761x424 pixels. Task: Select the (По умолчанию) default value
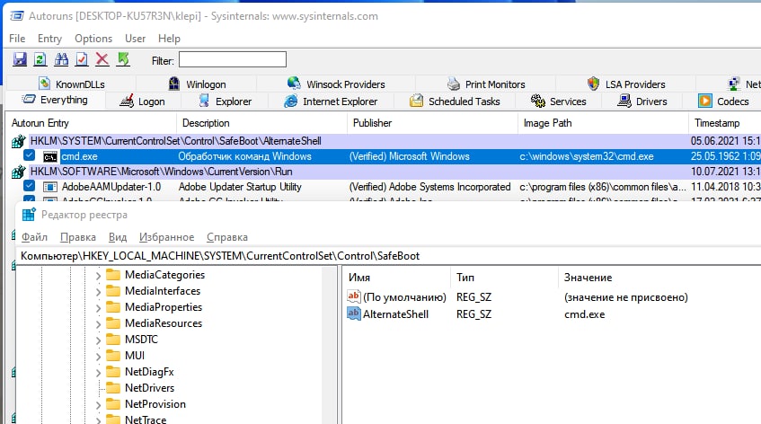404,297
